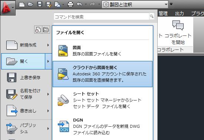Expand the パブリッシュ submenu arrow
204x140 pixels.
(48, 129)
